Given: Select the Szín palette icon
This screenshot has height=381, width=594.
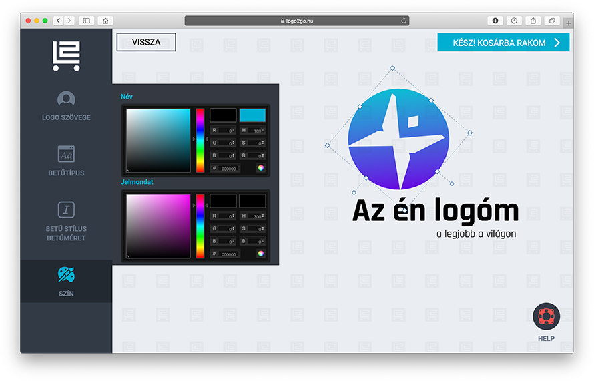Looking at the screenshot, I should click(x=66, y=275).
